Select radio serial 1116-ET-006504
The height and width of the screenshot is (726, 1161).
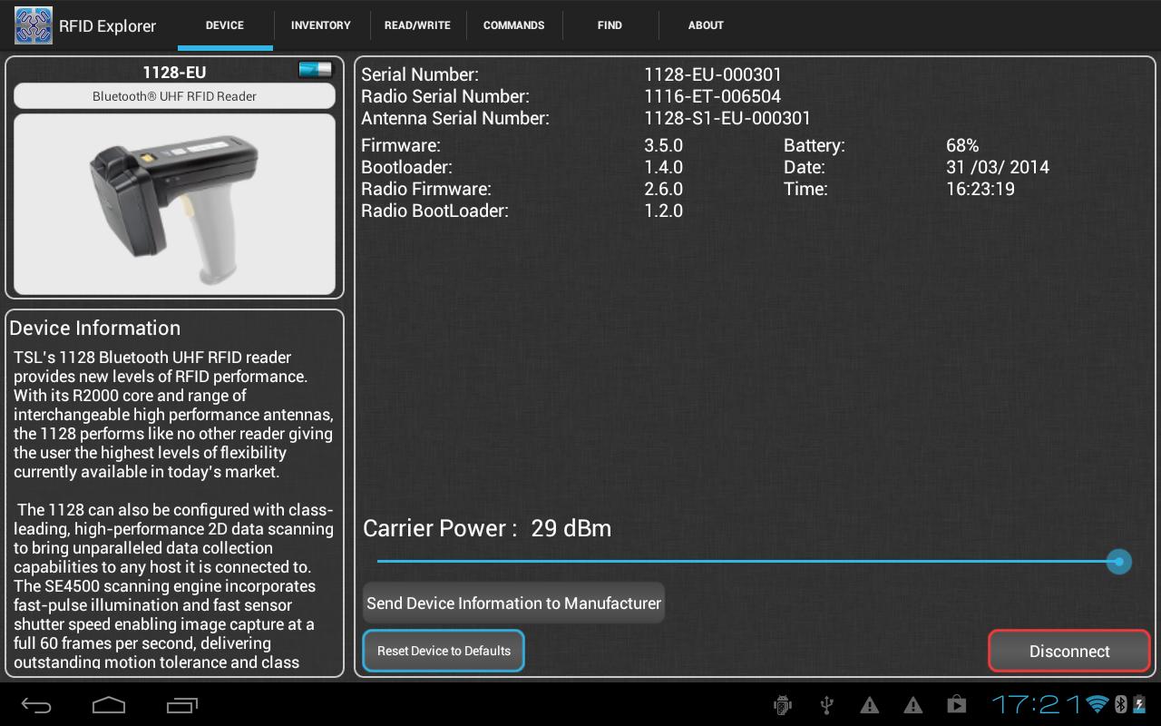pyautogui.click(x=713, y=96)
